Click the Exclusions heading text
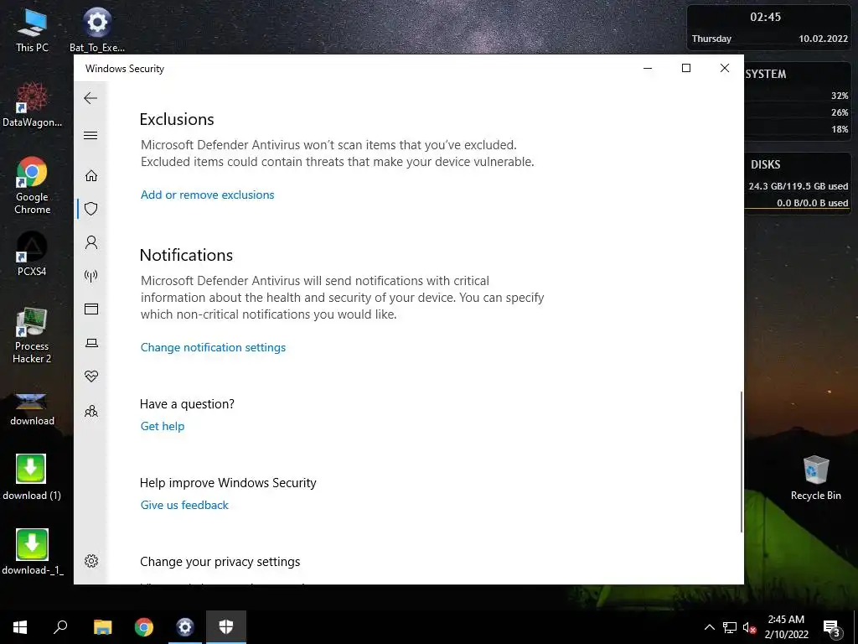 177,119
